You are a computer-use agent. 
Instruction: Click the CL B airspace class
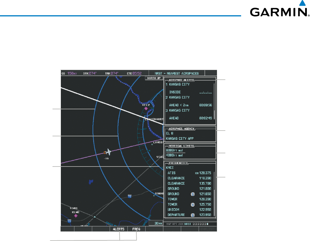(x=170, y=133)
